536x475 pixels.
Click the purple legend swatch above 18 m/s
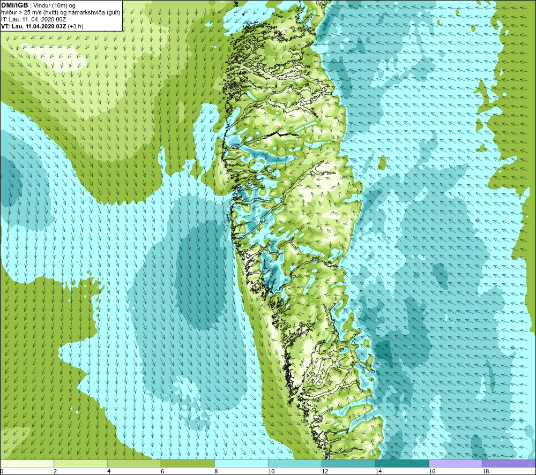click(509, 463)
